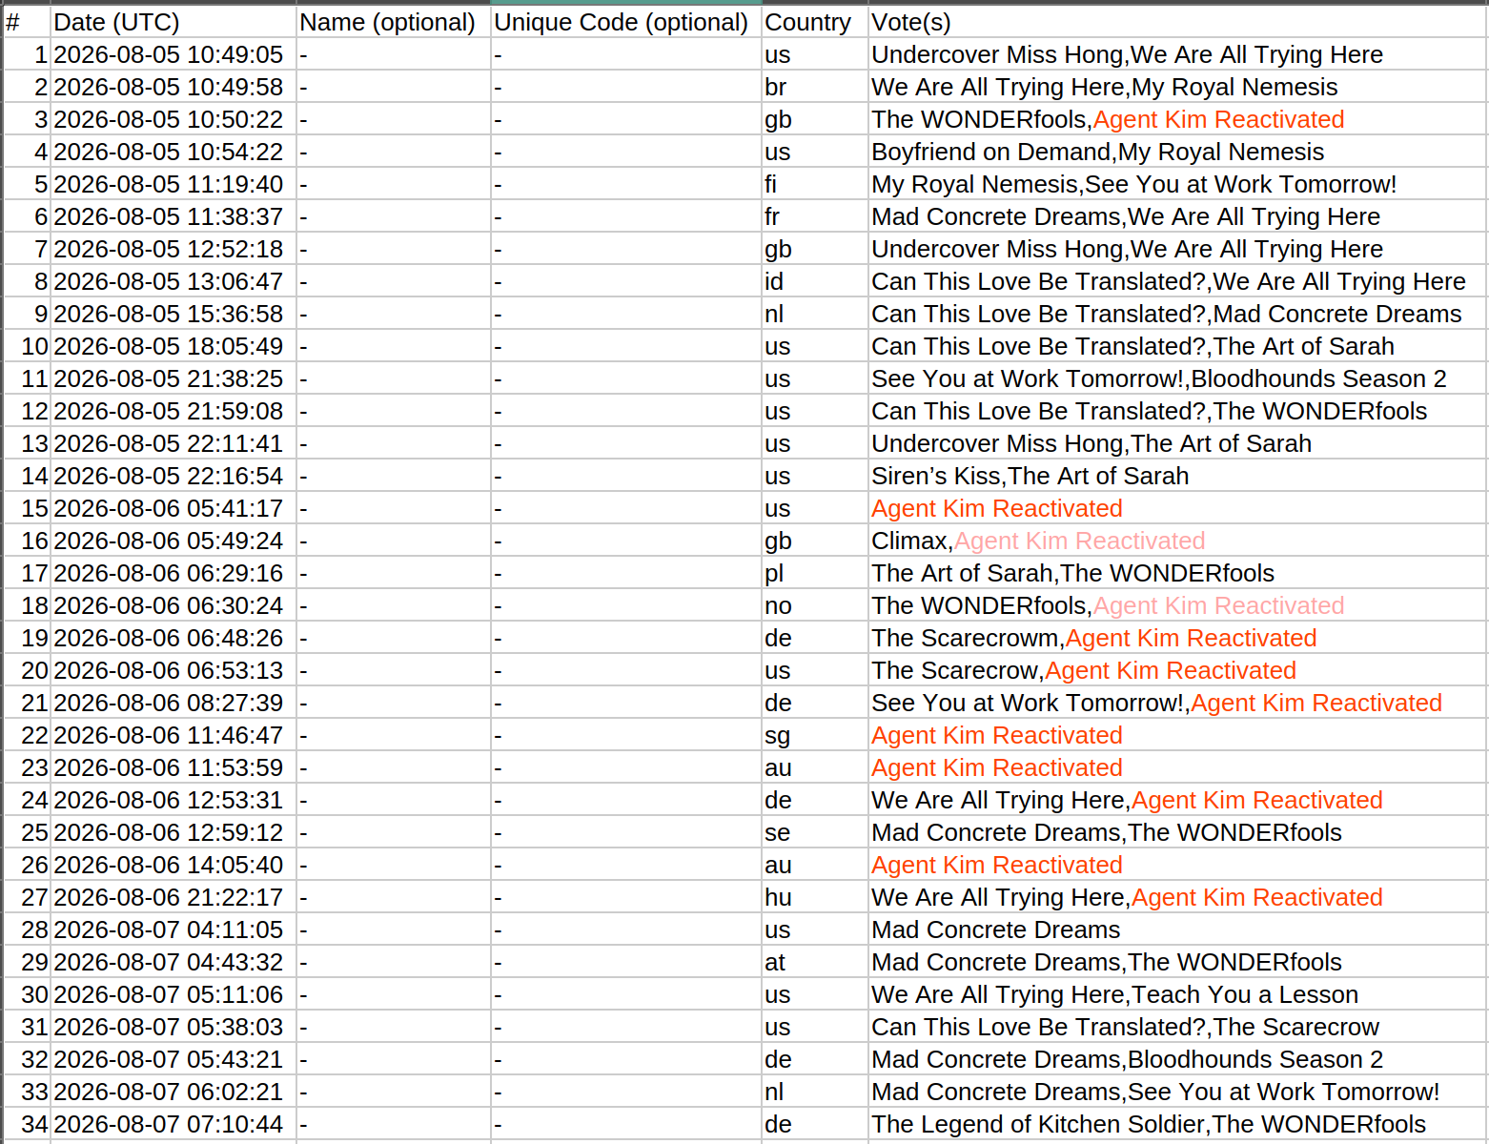Image resolution: width=1489 pixels, height=1144 pixels.
Task: Select date cell "2026-08-05 22:16:54"
Action: tap(173, 476)
